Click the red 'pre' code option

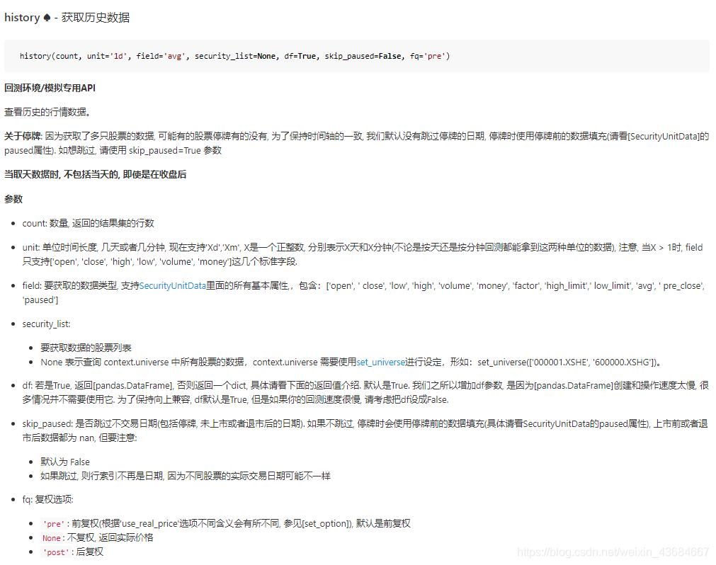coord(53,524)
